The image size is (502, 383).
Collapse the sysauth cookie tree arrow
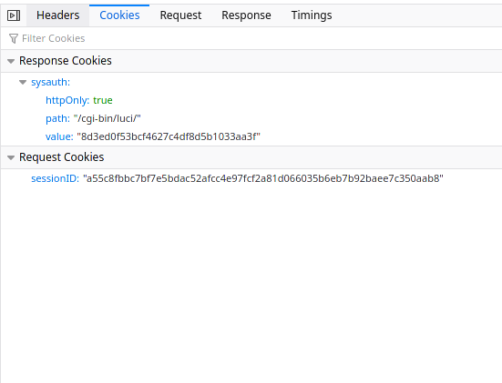click(x=23, y=83)
